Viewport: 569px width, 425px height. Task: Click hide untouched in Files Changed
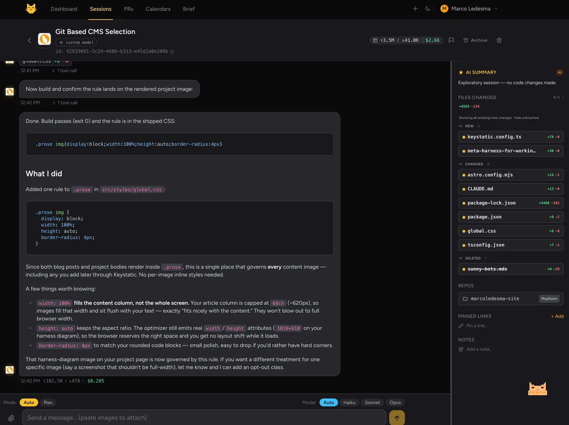click(x=526, y=118)
